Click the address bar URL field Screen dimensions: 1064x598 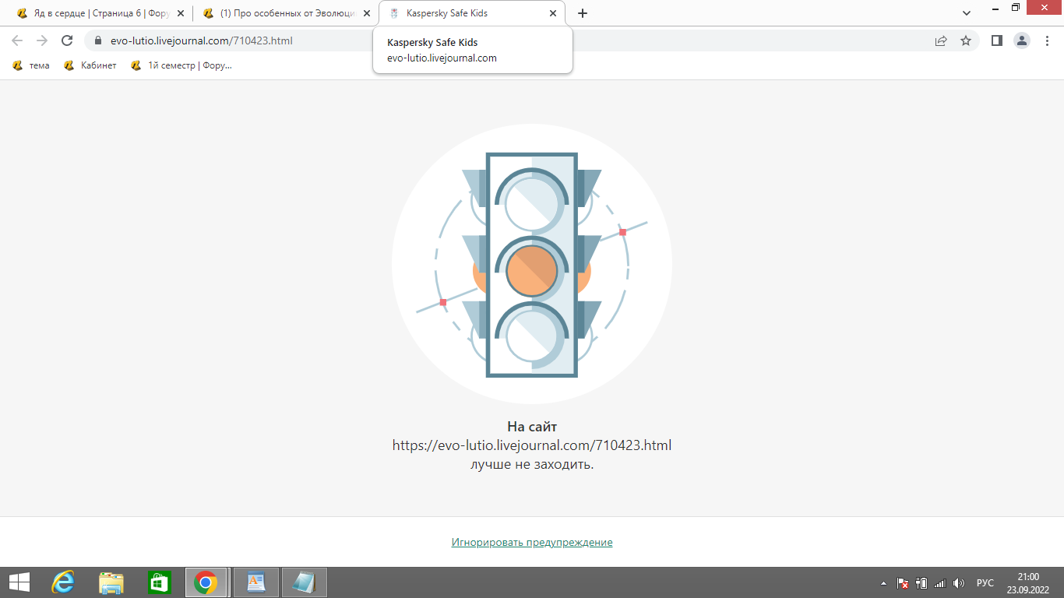pos(467,40)
